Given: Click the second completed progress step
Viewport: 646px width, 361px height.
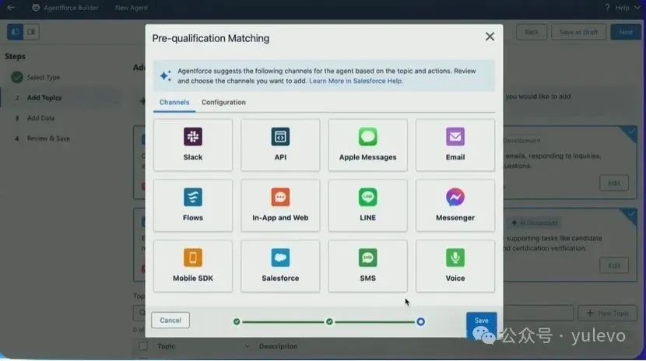Looking at the screenshot, I should (x=329, y=321).
